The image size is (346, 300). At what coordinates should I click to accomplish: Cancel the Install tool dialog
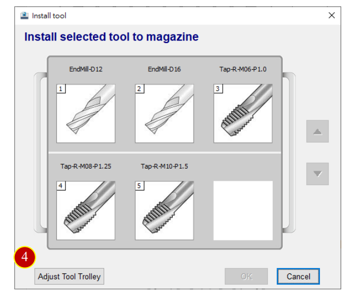298,277
